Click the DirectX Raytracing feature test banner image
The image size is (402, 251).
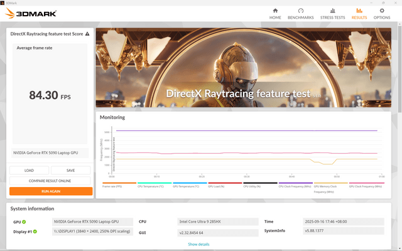243,67
